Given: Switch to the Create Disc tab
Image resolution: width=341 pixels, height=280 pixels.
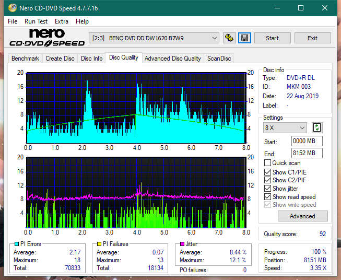Looking at the screenshot, I should pyautogui.click(x=60, y=59).
